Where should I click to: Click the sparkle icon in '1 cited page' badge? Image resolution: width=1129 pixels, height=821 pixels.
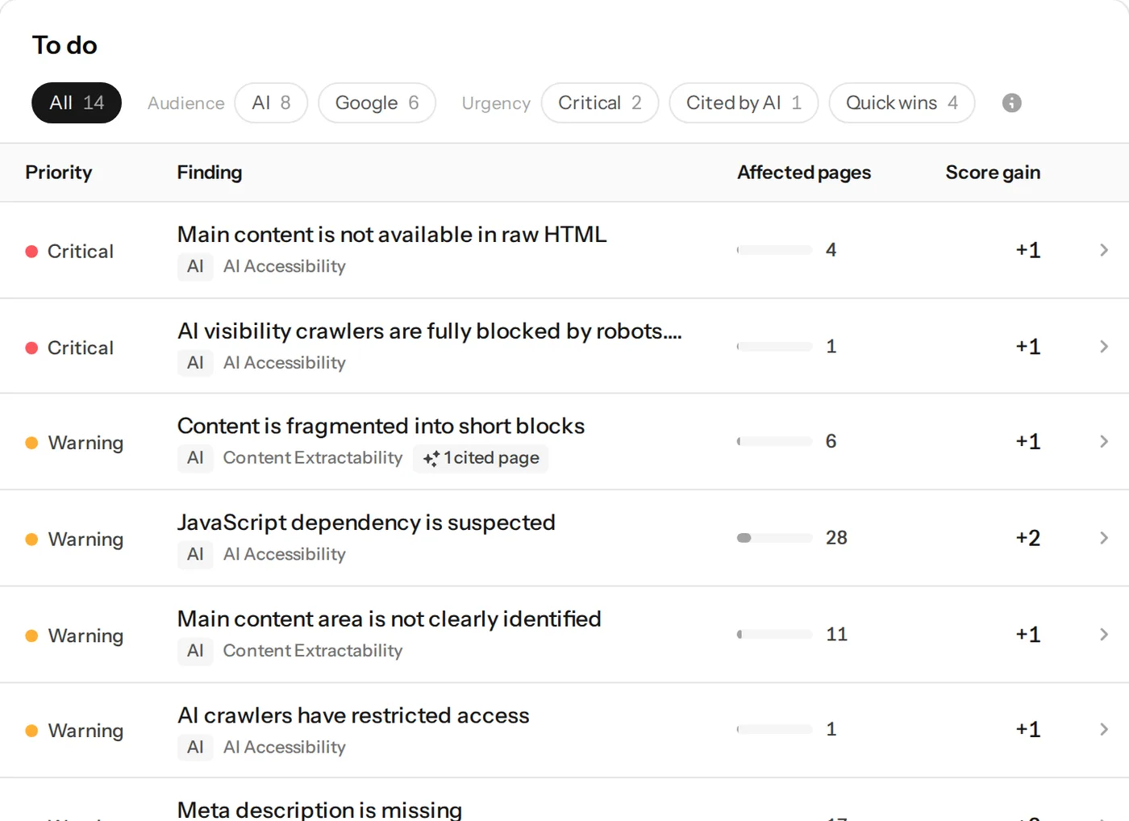[431, 458]
